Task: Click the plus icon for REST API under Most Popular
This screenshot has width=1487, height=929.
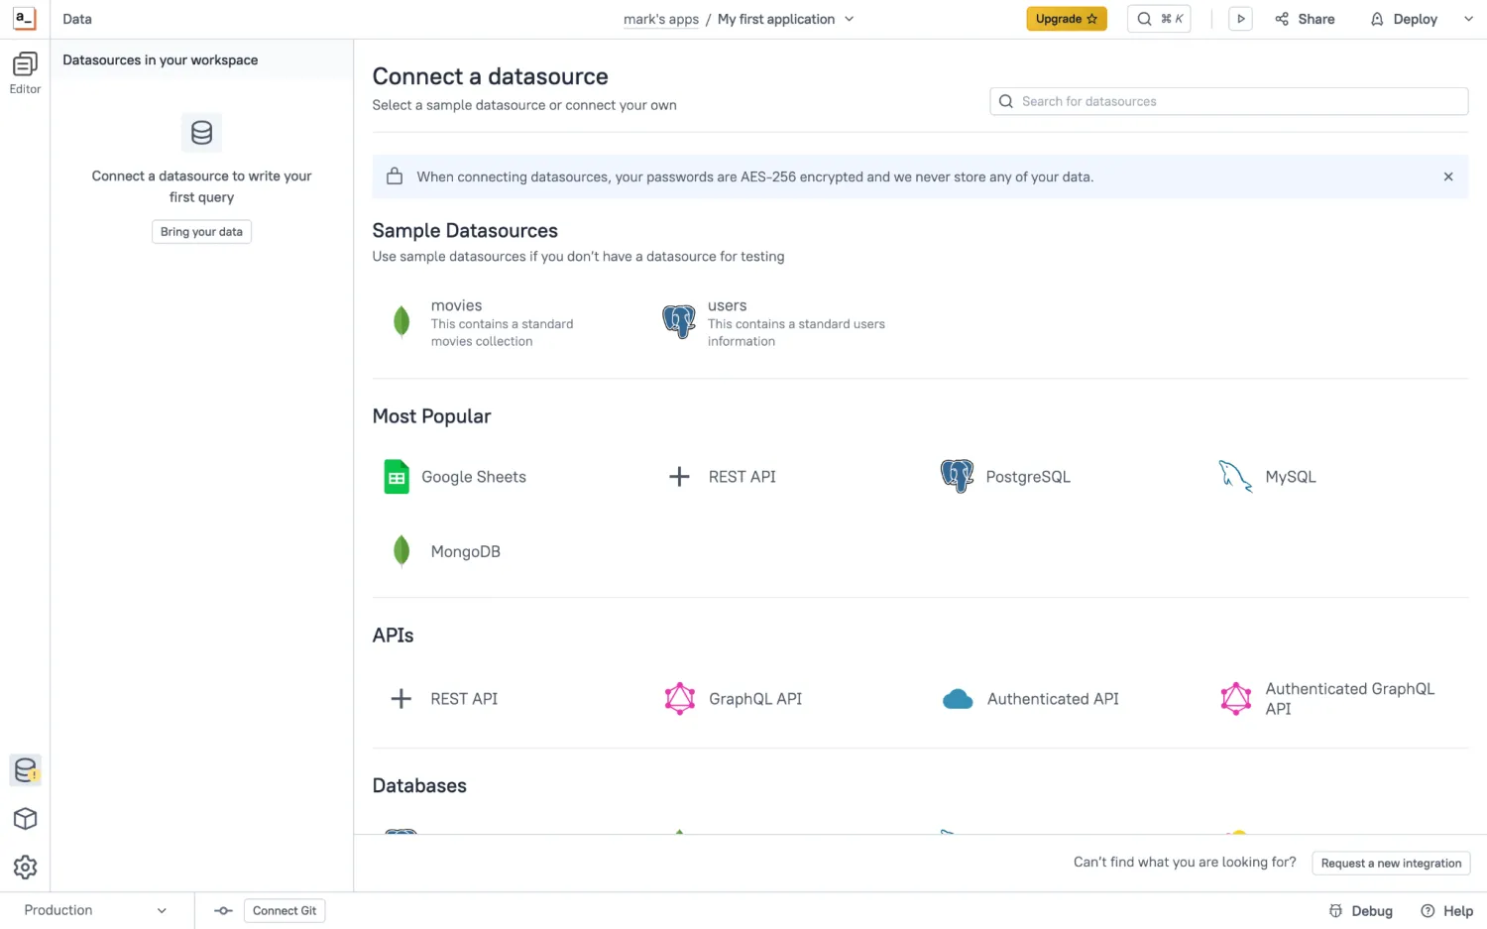Action: point(679,477)
